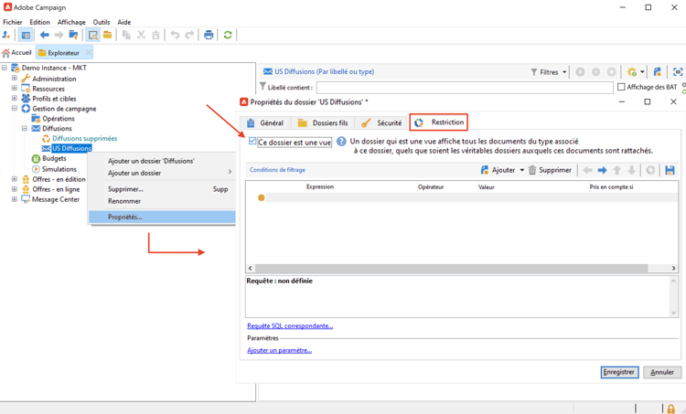Click the Annuler button
The height and width of the screenshot is (414, 686).
662,372
